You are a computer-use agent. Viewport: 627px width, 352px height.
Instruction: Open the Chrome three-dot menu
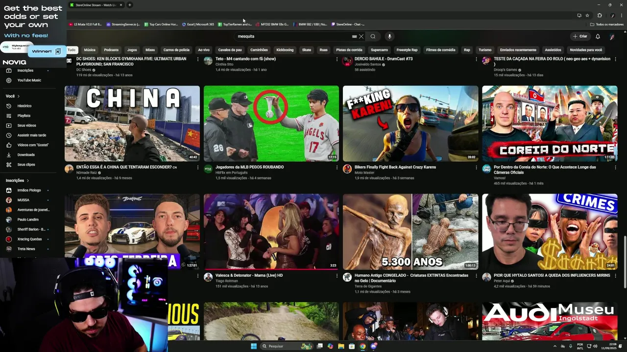[x=621, y=15]
